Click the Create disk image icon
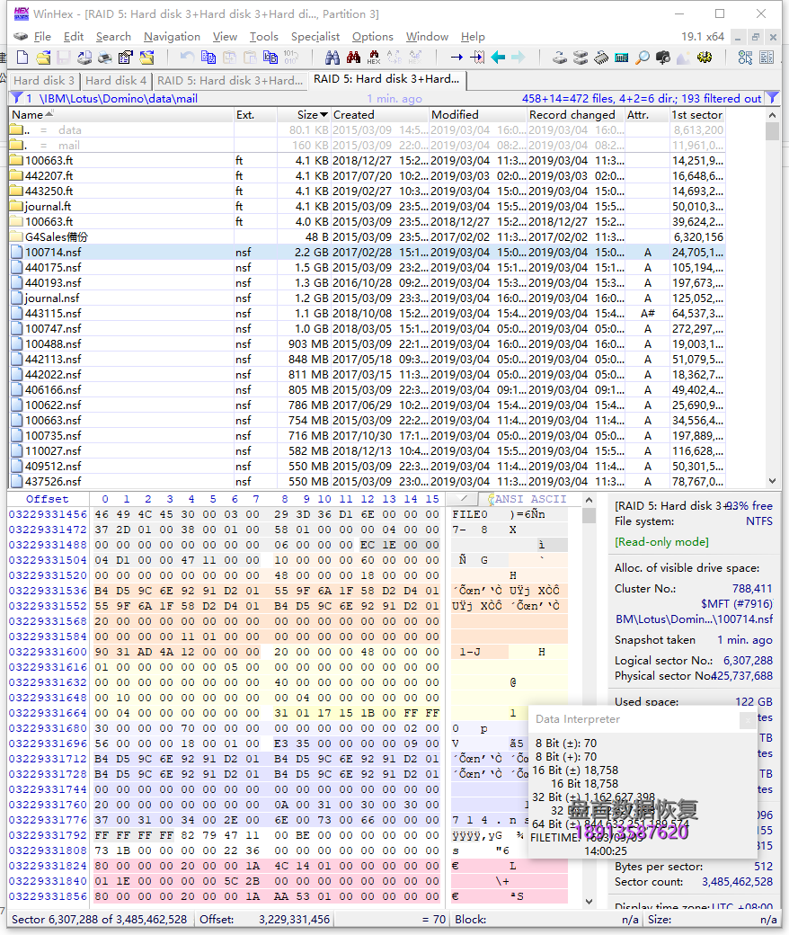Viewport: 789px width, 935px height. click(x=84, y=58)
